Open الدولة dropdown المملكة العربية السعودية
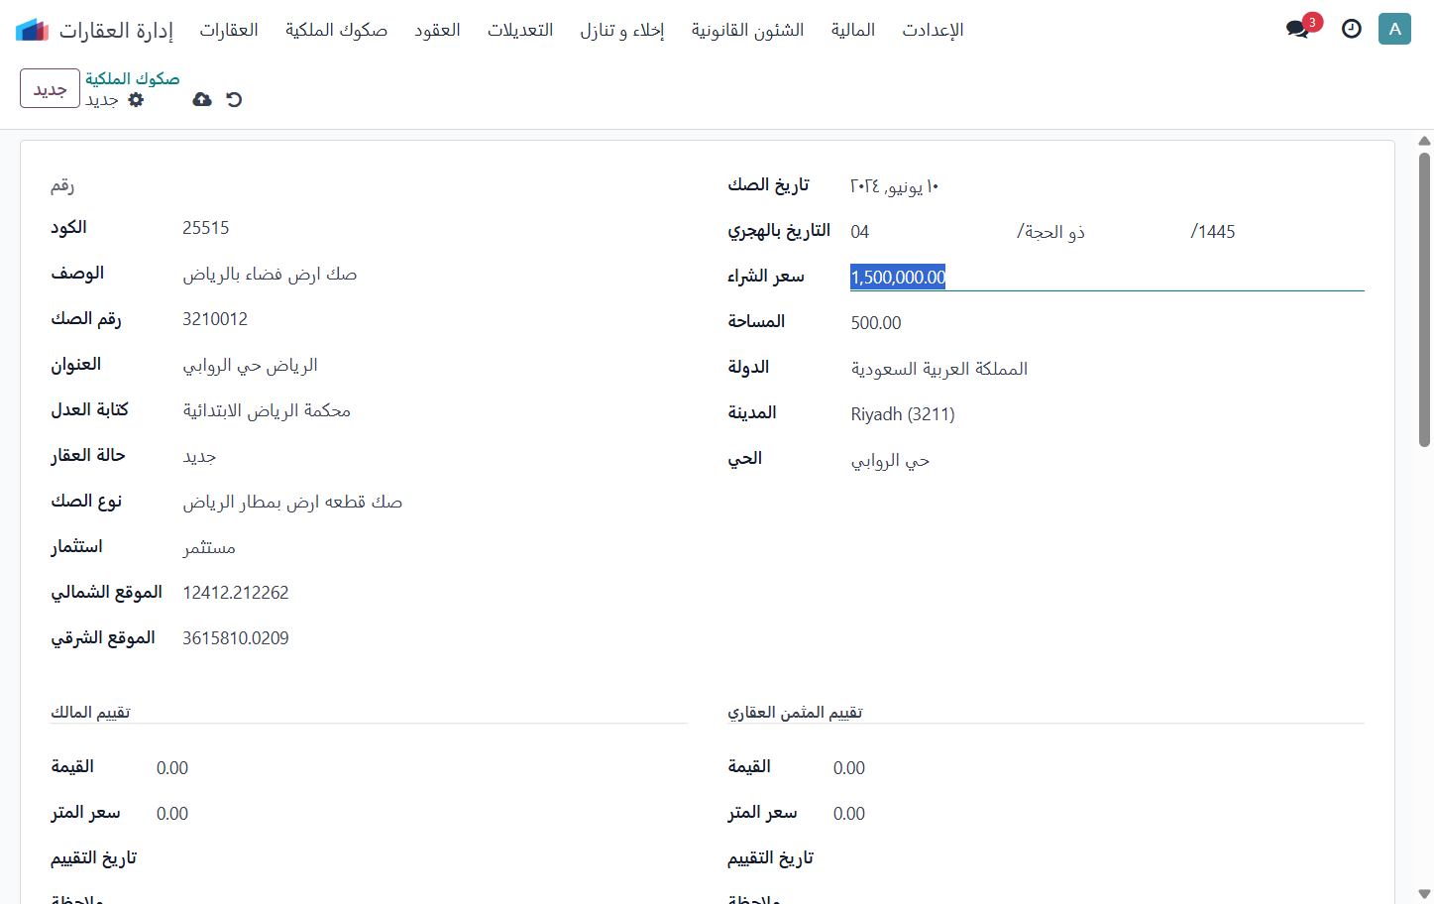Screen dimensions: 1434x904 point(1107,369)
